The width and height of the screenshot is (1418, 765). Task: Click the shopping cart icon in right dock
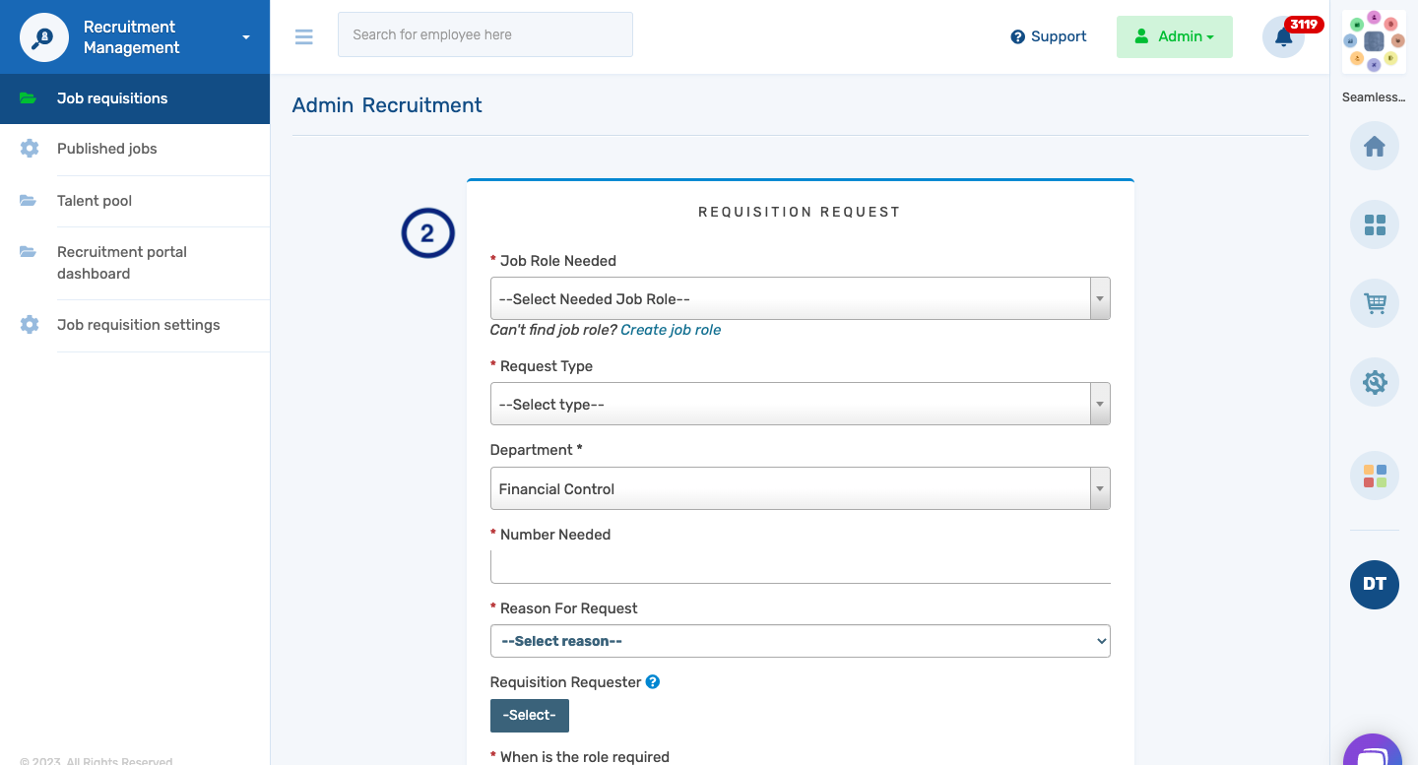pos(1374,303)
